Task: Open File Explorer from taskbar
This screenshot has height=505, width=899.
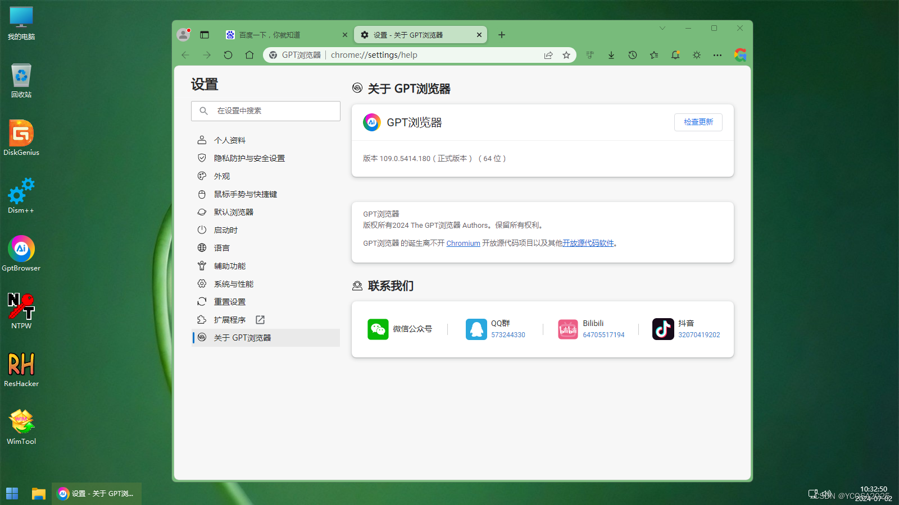Action: pos(38,494)
